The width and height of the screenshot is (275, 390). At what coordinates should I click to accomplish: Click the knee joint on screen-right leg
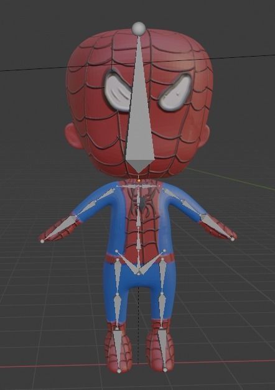click(x=162, y=294)
